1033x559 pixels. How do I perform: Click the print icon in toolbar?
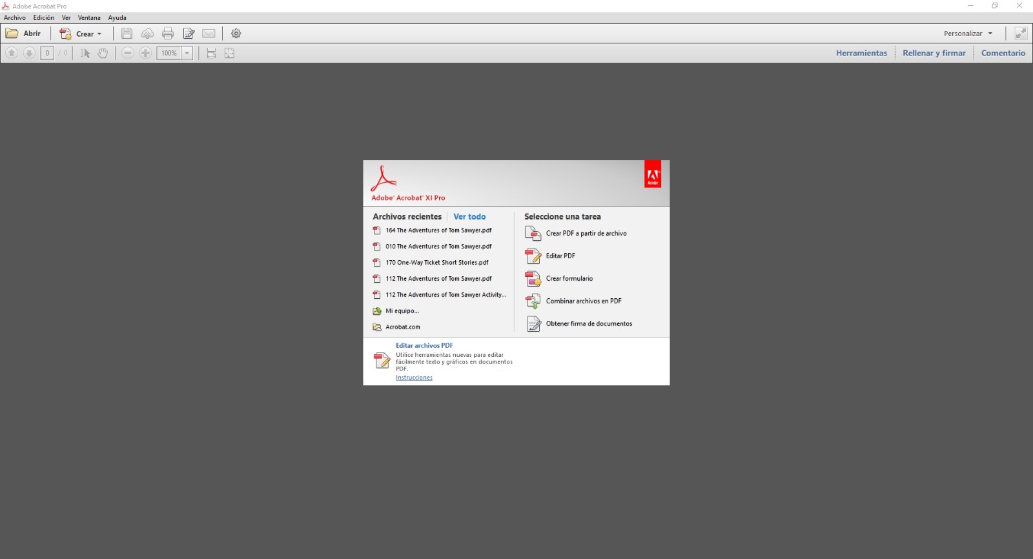click(168, 34)
